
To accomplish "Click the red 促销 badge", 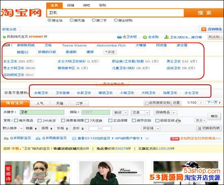I will point(175,139).
